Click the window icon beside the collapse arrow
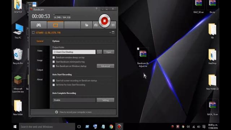The image size is (231, 130). tap(113, 32)
